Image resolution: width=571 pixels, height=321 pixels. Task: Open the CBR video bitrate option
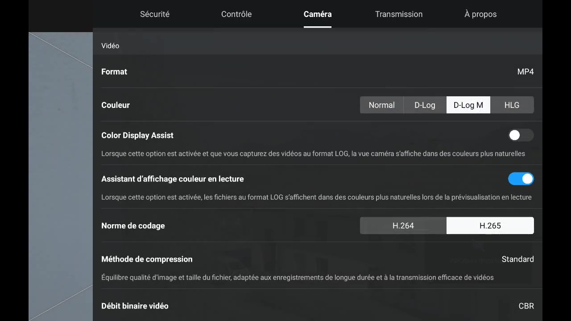pyautogui.click(x=526, y=306)
